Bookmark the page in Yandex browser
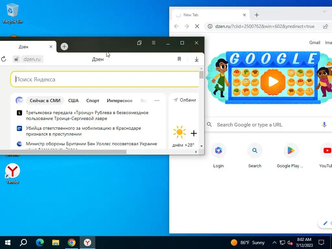Viewport: 332px width, 249px height. pos(179,59)
